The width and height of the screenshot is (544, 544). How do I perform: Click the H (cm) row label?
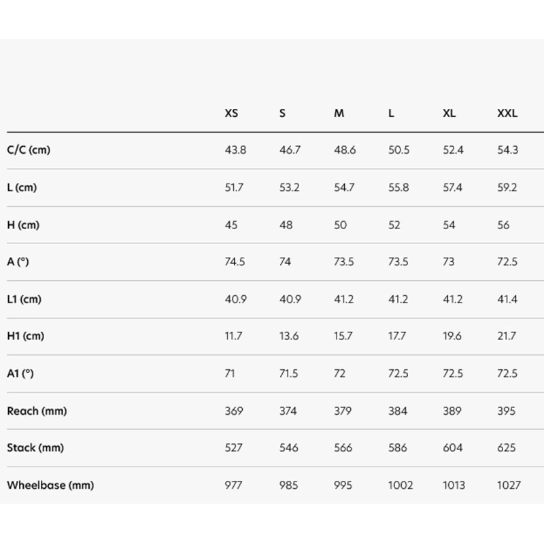coord(23,225)
